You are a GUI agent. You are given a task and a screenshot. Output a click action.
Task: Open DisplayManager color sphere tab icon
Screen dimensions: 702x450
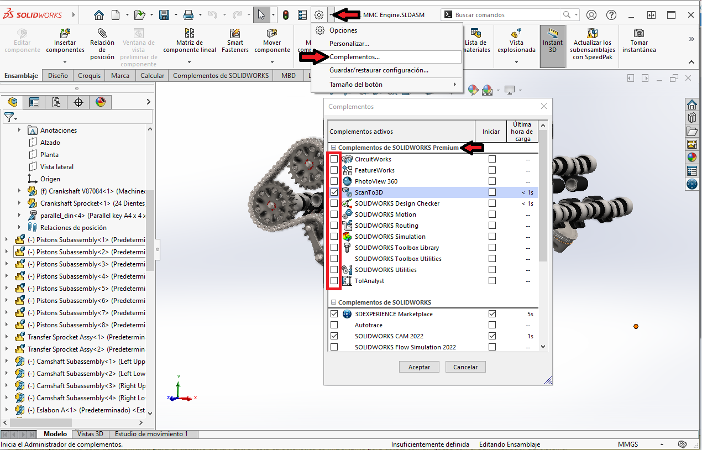pyautogui.click(x=100, y=102)
